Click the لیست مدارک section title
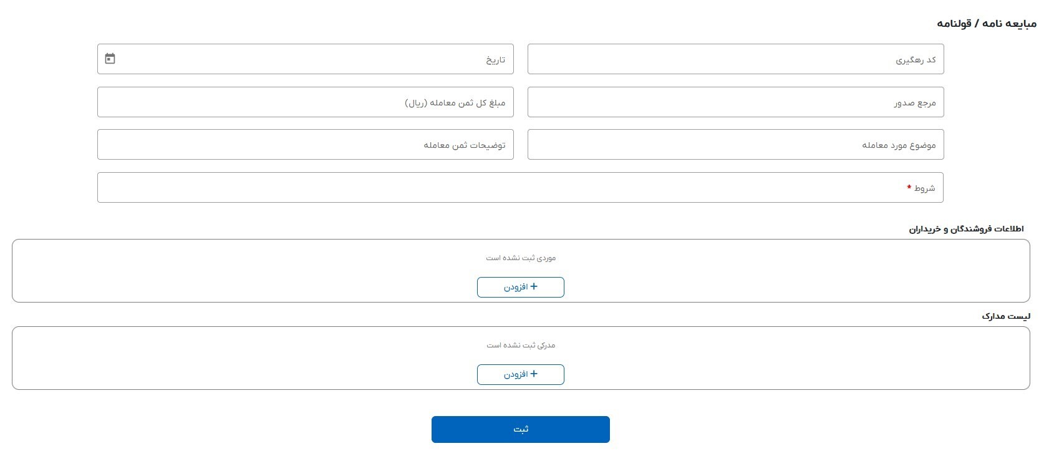This screenshot has height=456, width=1044. [1006, 316]
